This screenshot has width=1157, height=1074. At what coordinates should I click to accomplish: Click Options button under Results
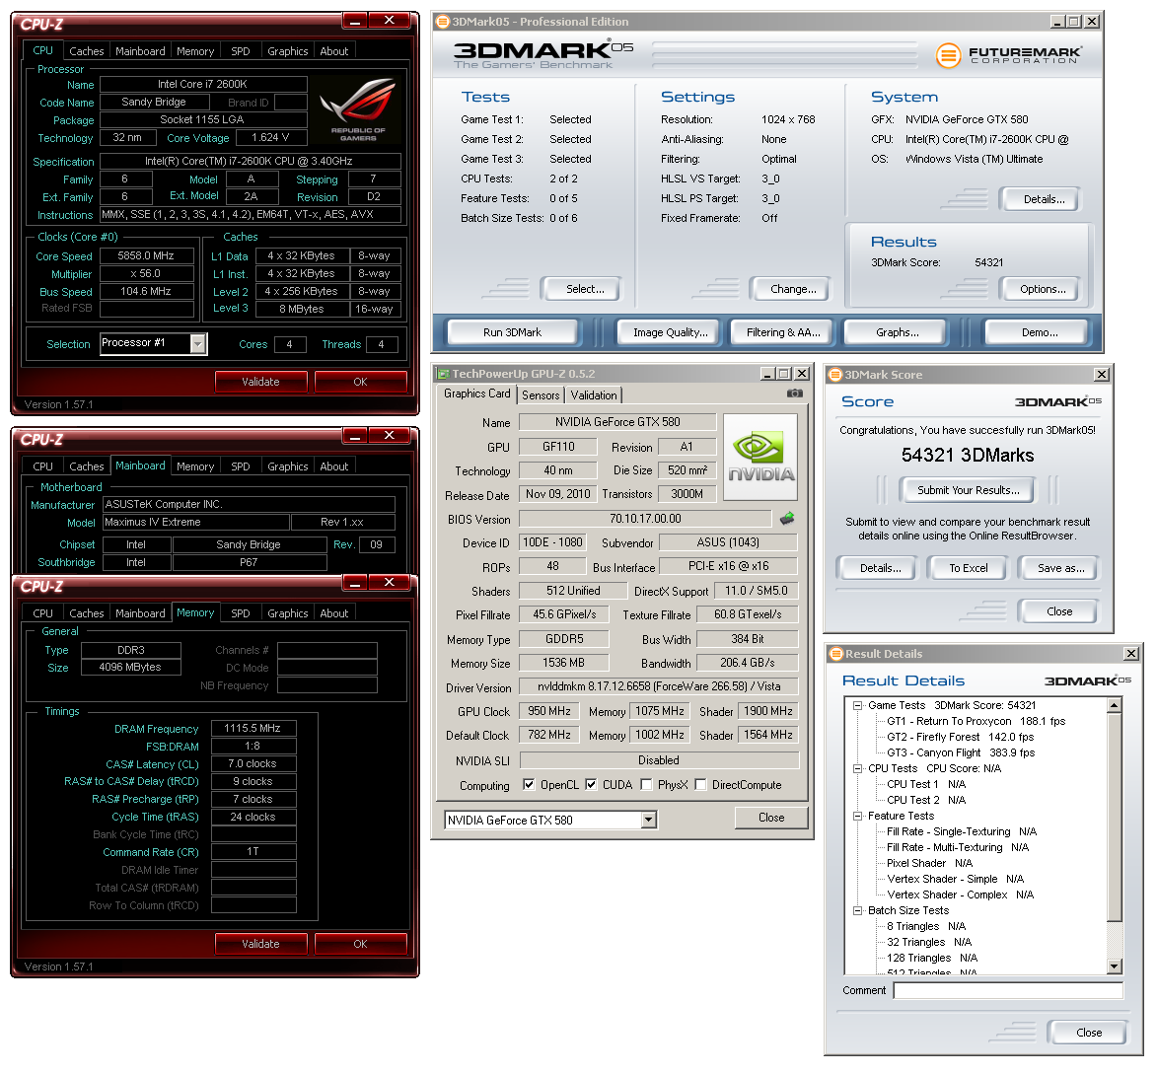(1043, 289)
